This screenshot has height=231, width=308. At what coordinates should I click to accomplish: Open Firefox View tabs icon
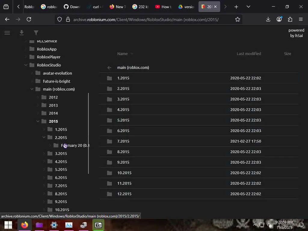tap(6, 7)
